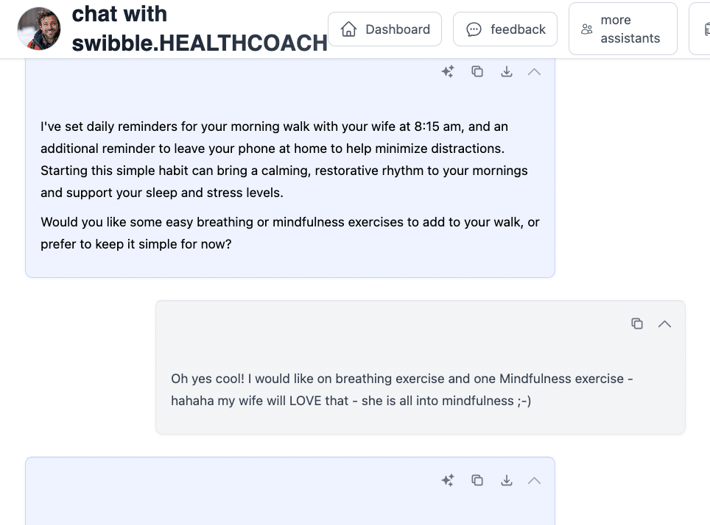Collapse the morning walk reminder message
The image size is (710, 525).
535,71
